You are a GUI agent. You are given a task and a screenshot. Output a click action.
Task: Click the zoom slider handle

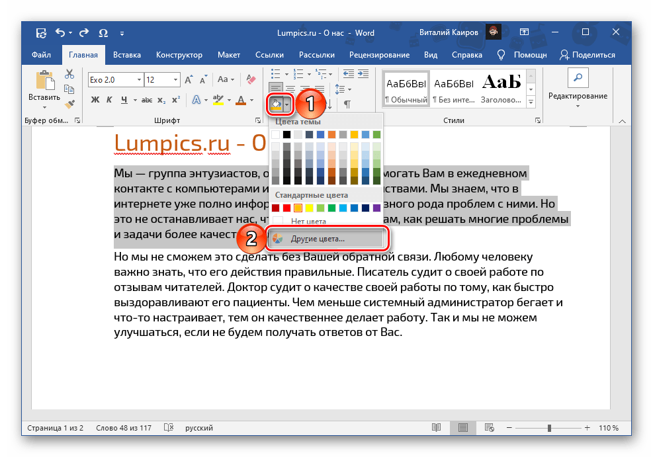(x=549, y=428)
